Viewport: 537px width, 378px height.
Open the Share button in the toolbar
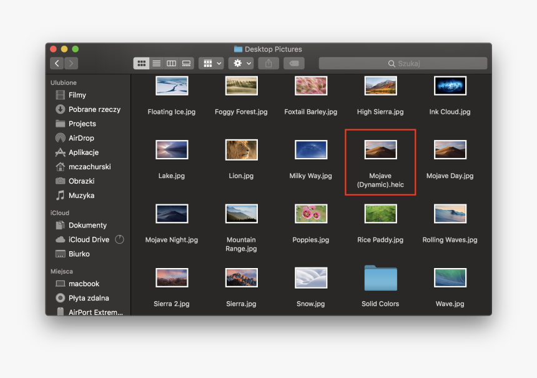[268, 62]
